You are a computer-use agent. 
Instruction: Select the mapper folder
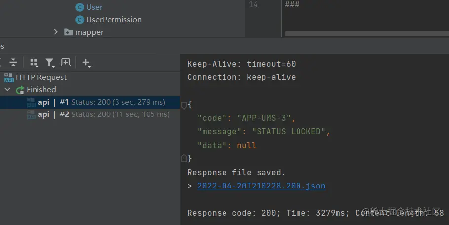[89, 32]
